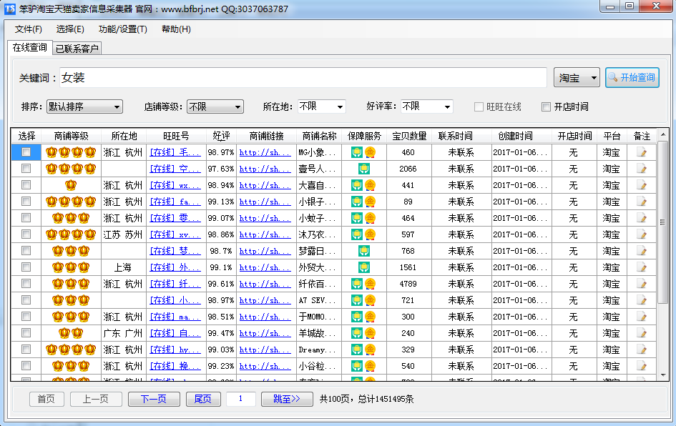Click the 上一页 previous page button
This screenshot has height=426, width=676.
tap(96, 399)
